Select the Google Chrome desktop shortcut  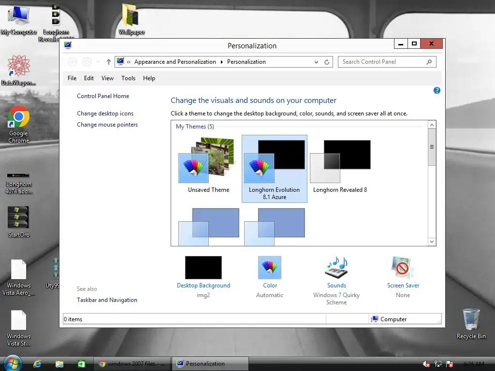point(19,125)
